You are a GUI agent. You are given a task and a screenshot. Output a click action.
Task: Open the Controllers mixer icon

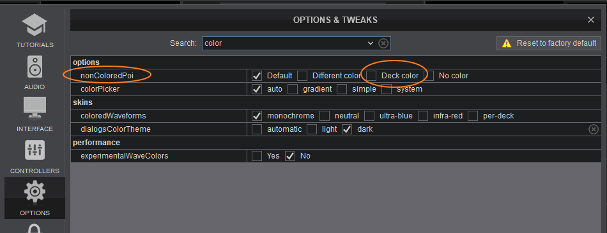pyautogui.click(x=35, y=150)
